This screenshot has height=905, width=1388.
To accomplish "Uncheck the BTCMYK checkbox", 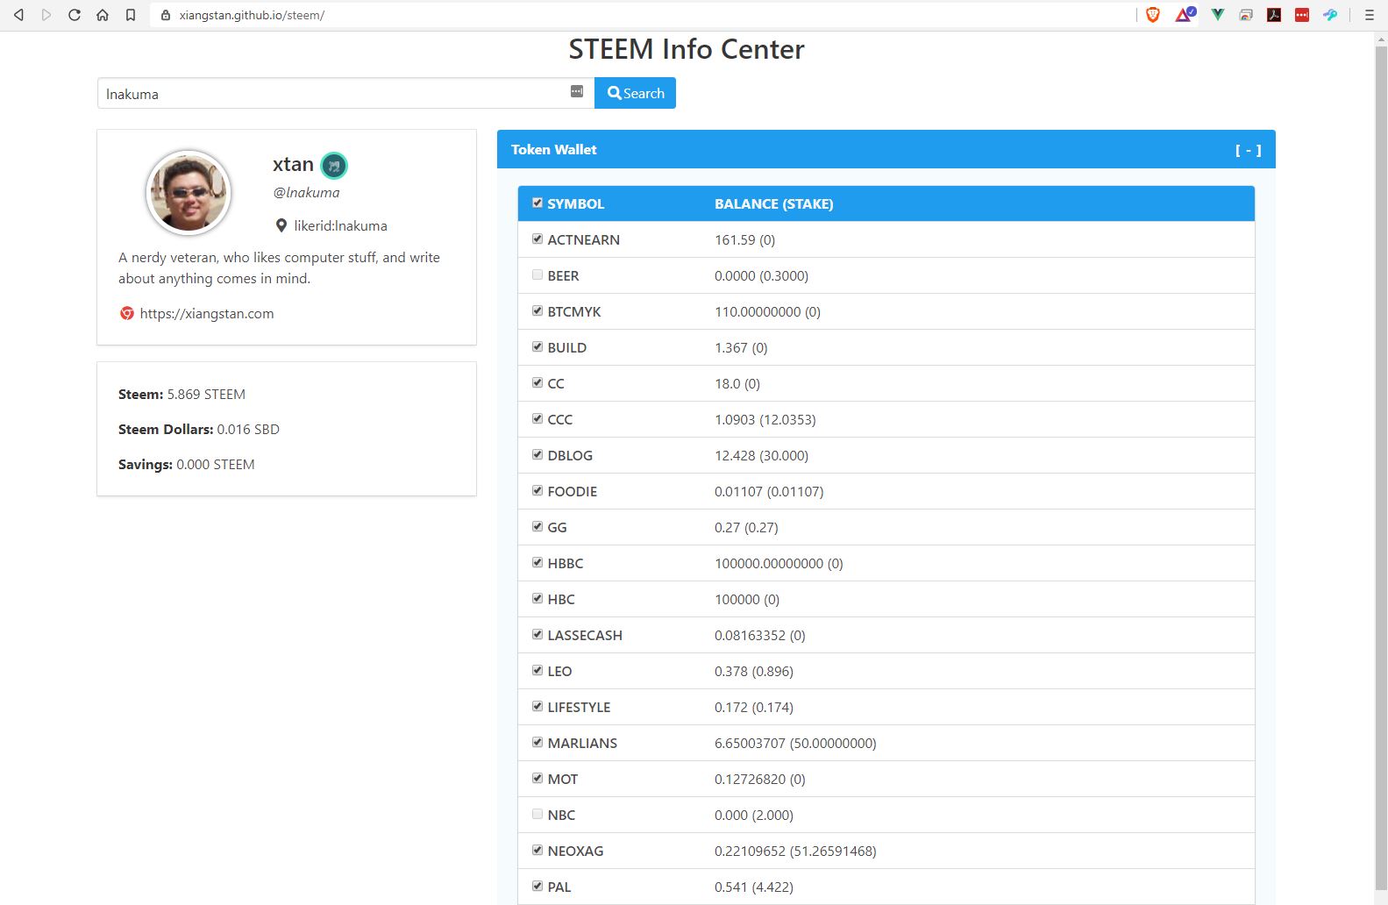I will (x=537, y=310).
